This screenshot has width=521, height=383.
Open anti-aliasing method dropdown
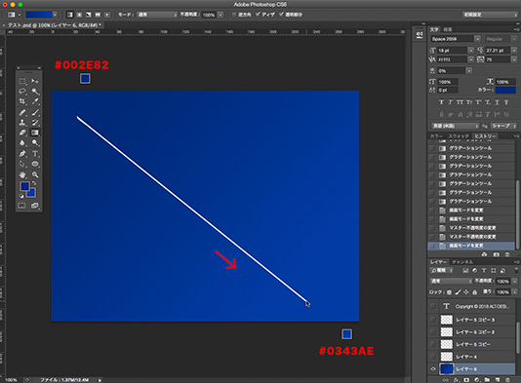coord(503,126)
